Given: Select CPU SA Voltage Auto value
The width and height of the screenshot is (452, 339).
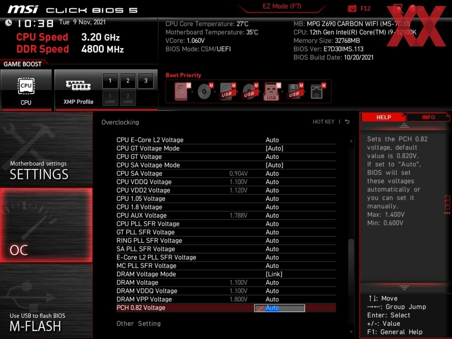Looking at the screenshot, I should [272, 173].
